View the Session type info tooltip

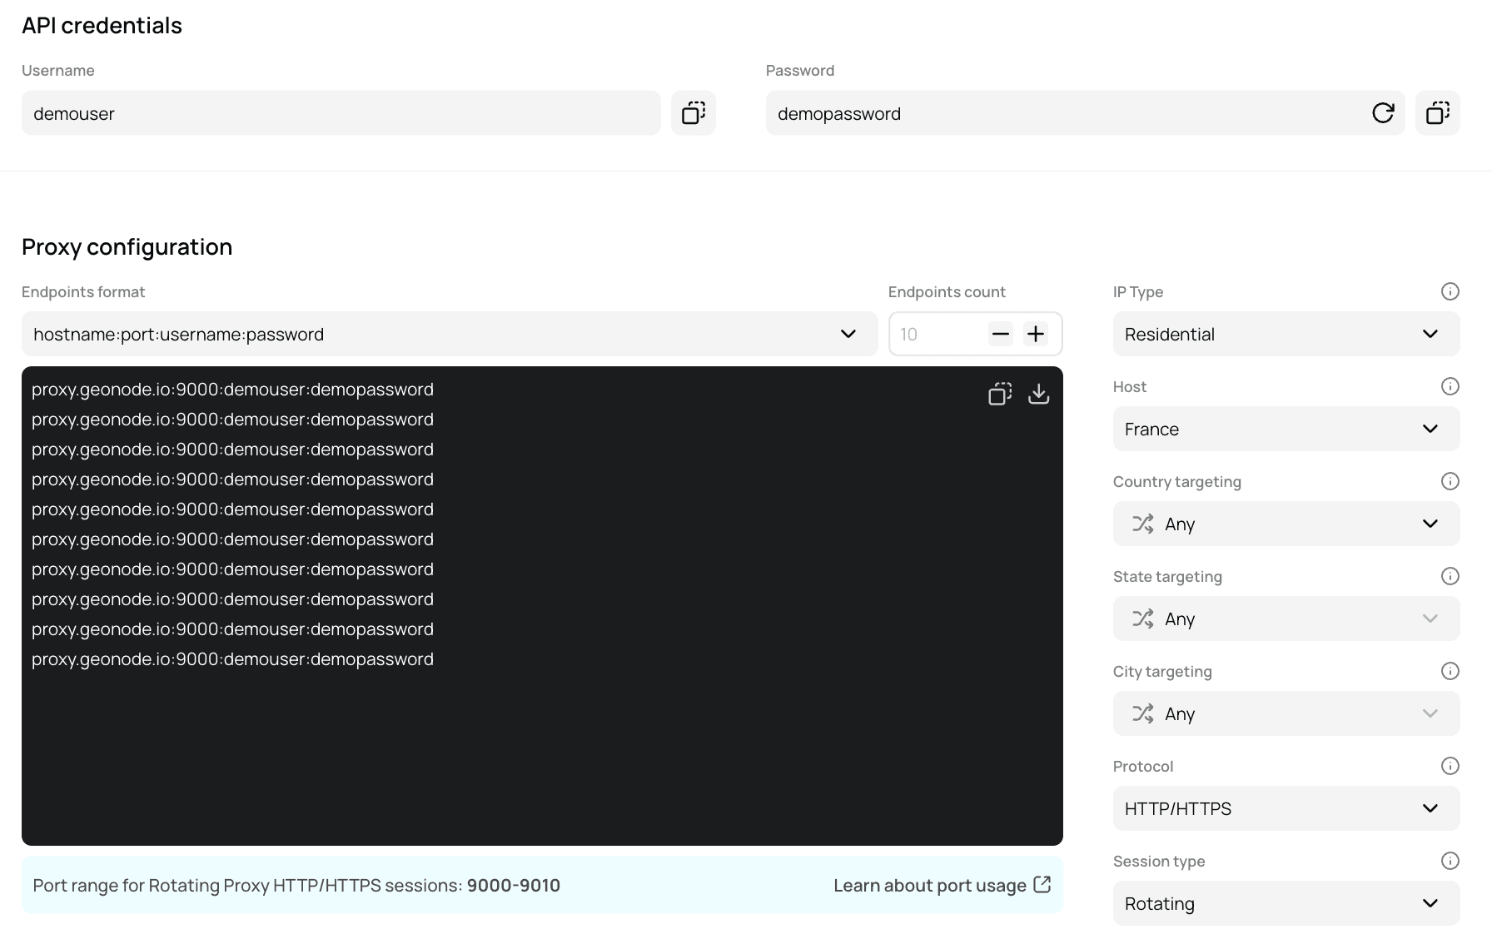[1450, 860]
